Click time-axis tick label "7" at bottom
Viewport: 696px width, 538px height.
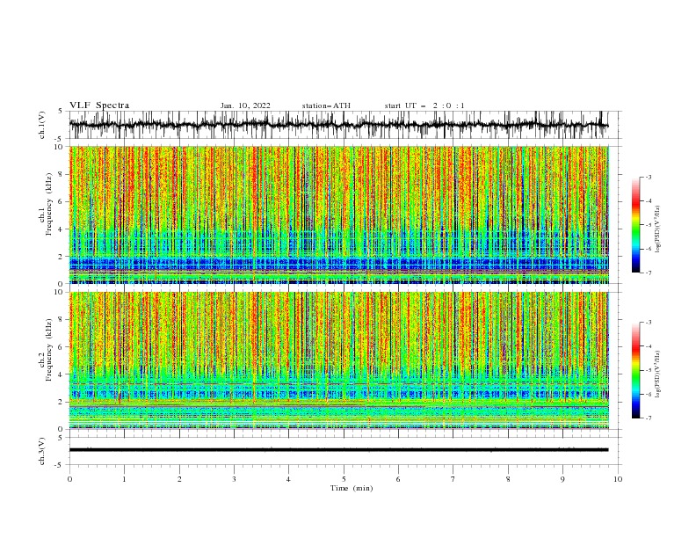[453, 479]
